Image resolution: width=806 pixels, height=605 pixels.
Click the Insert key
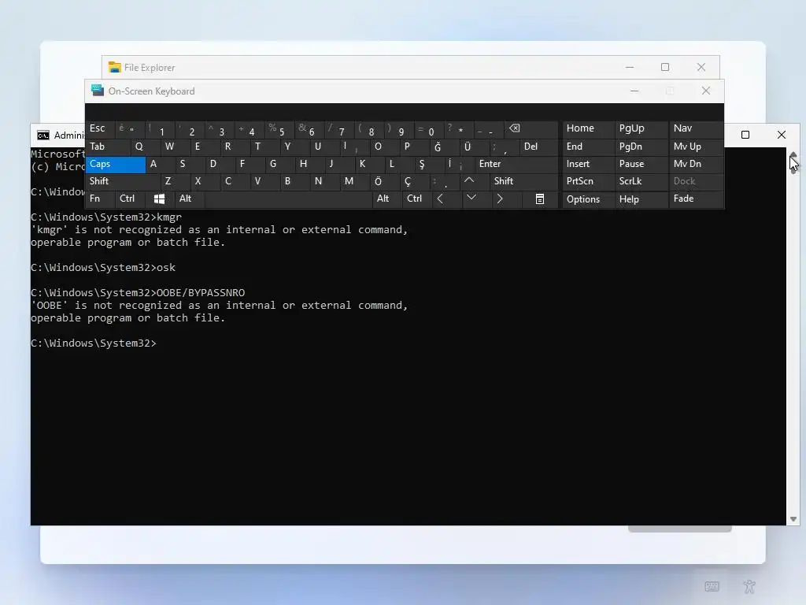click(588, 164)
